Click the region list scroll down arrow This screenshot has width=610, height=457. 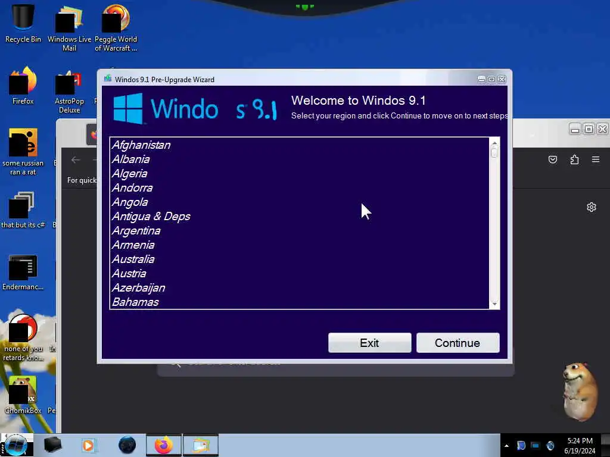pyautogui.click(x=494, y=304)
